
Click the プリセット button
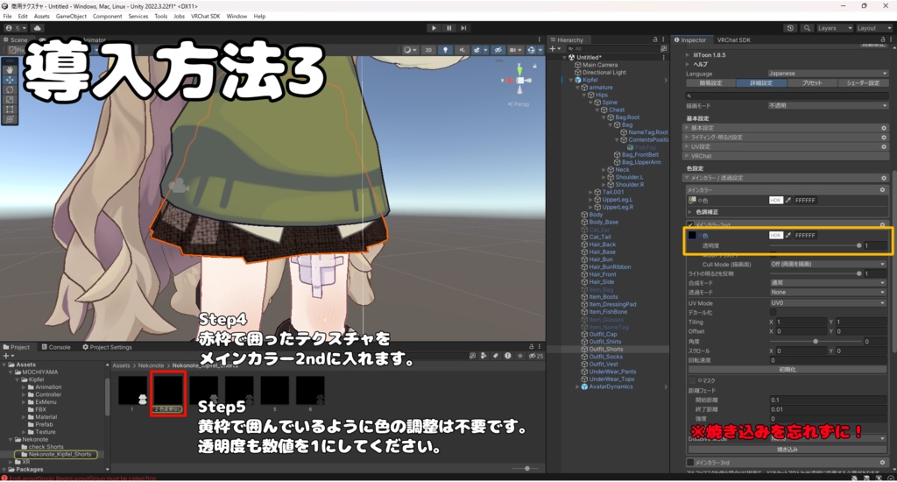point(812,83)
